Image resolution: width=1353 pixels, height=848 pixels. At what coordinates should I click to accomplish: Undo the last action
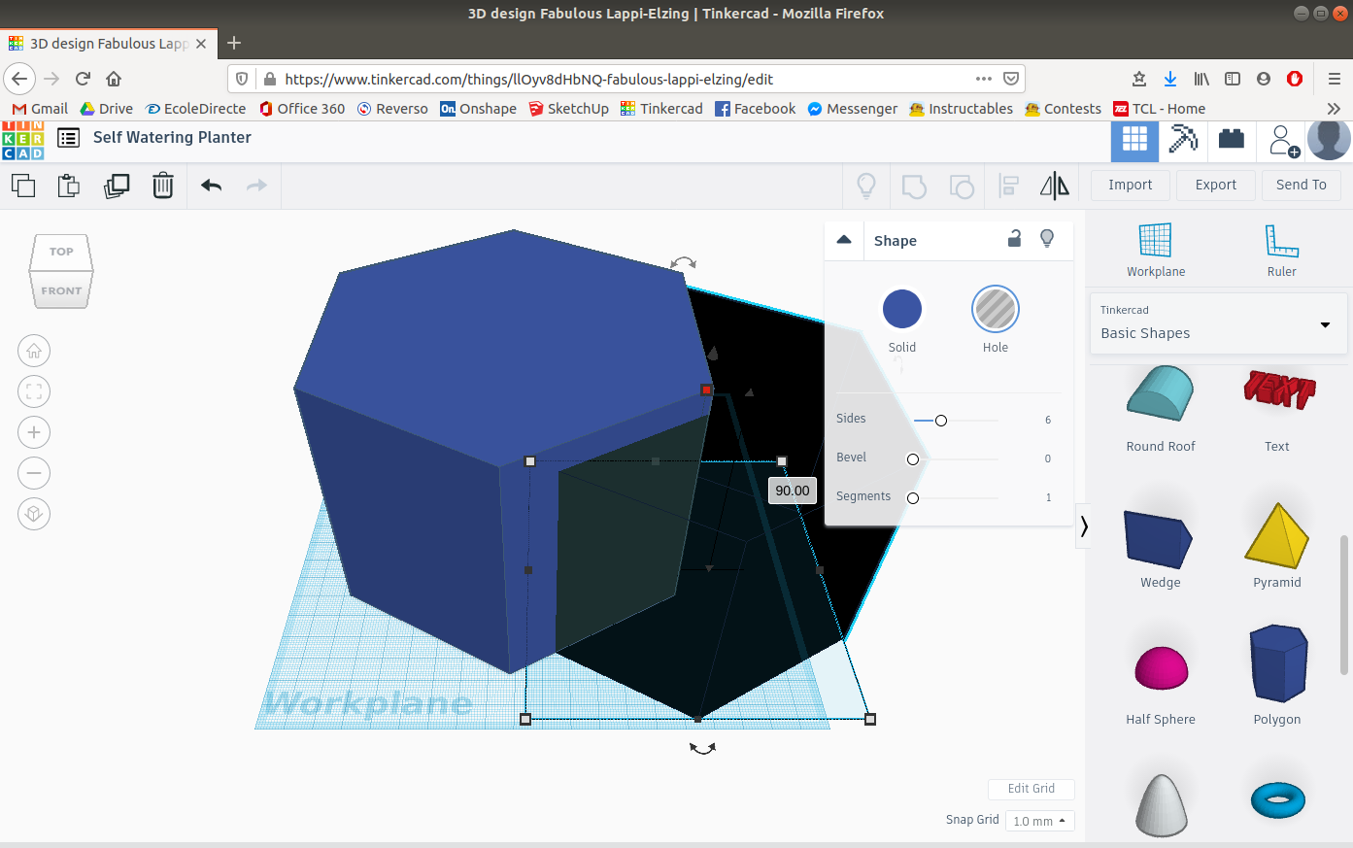(212, 185)
